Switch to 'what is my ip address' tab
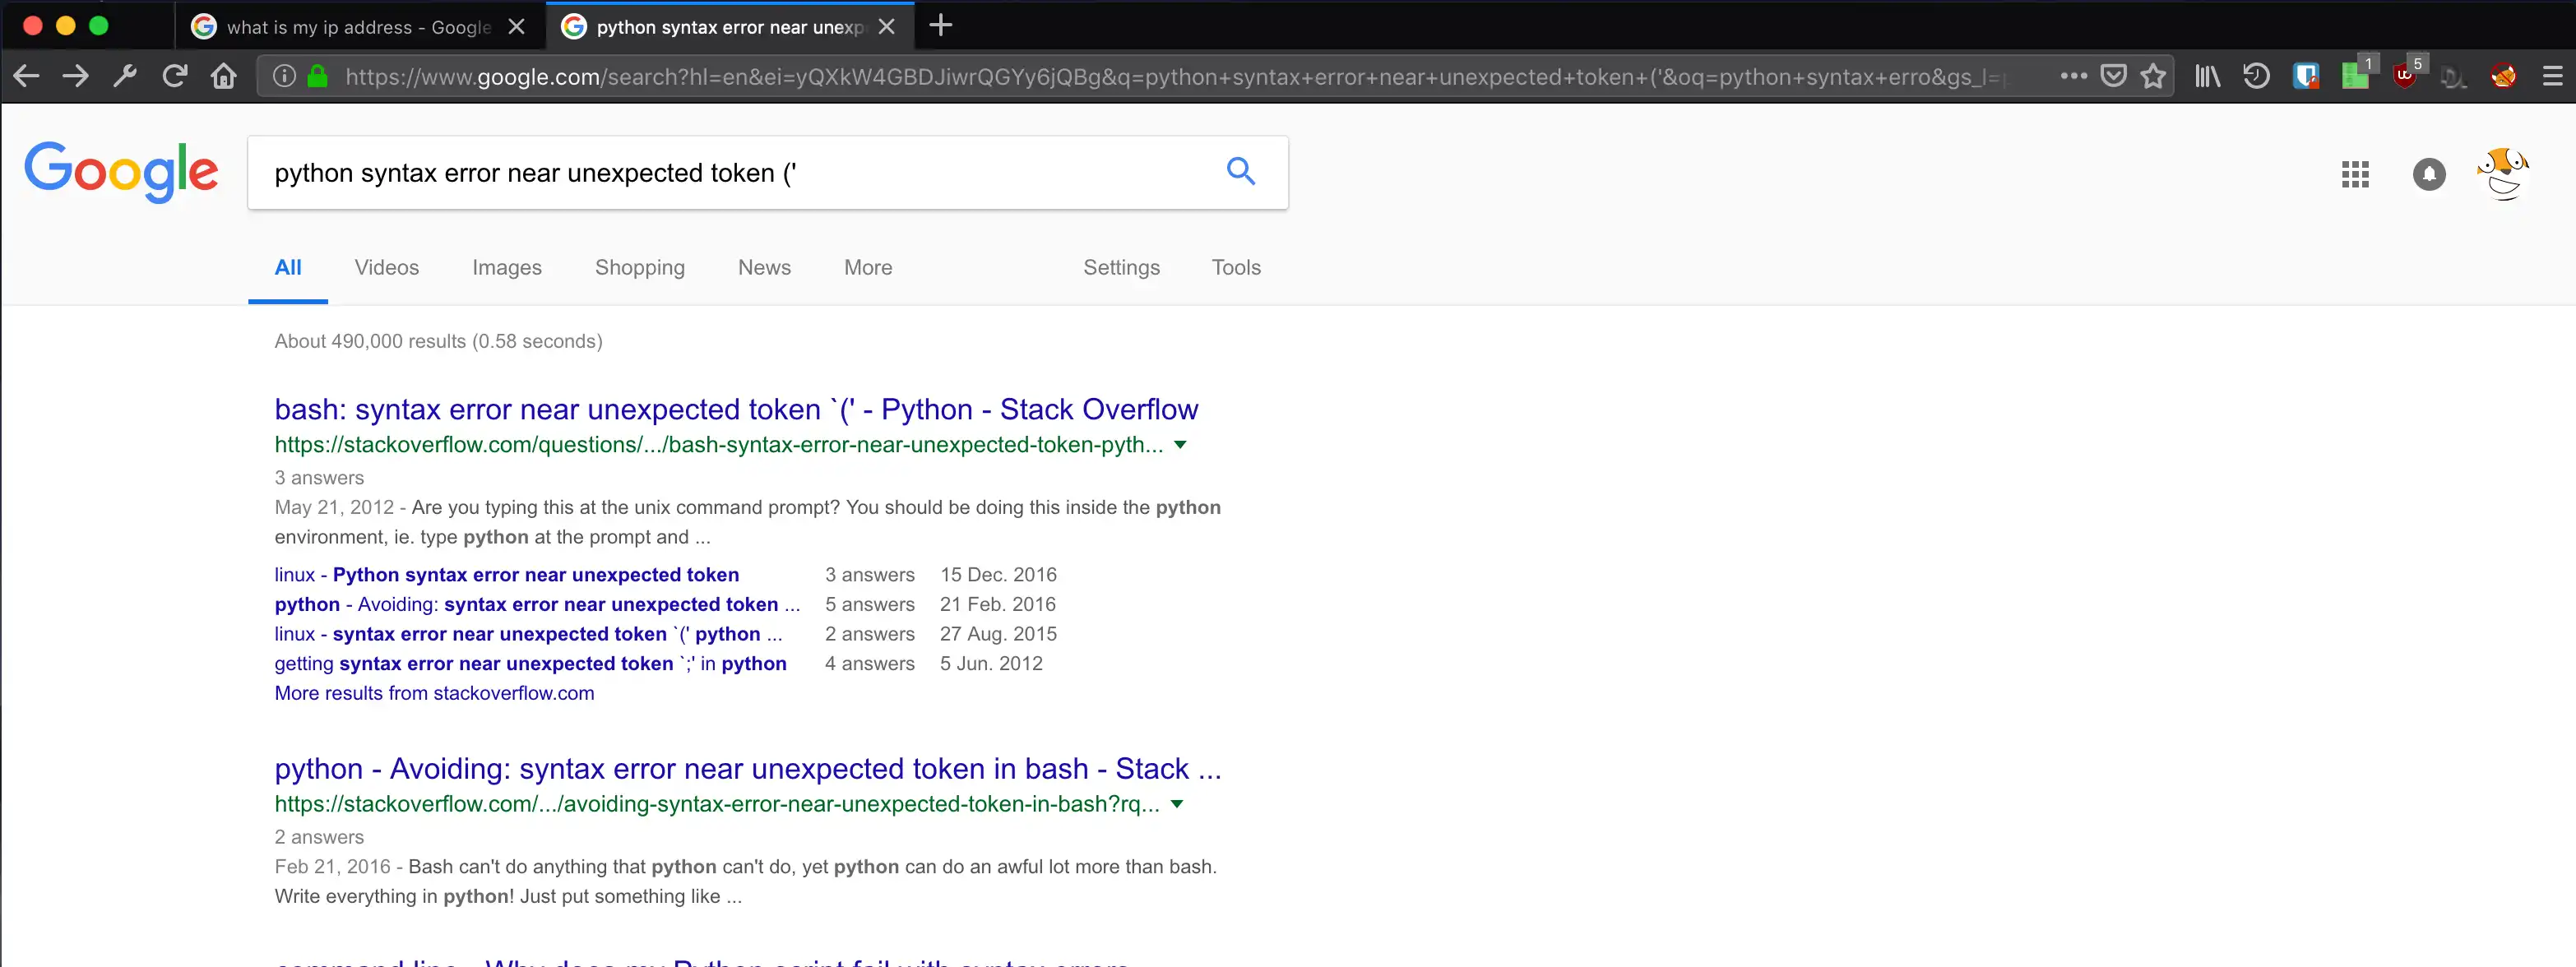2576x967 pixels. click(358, 27)
